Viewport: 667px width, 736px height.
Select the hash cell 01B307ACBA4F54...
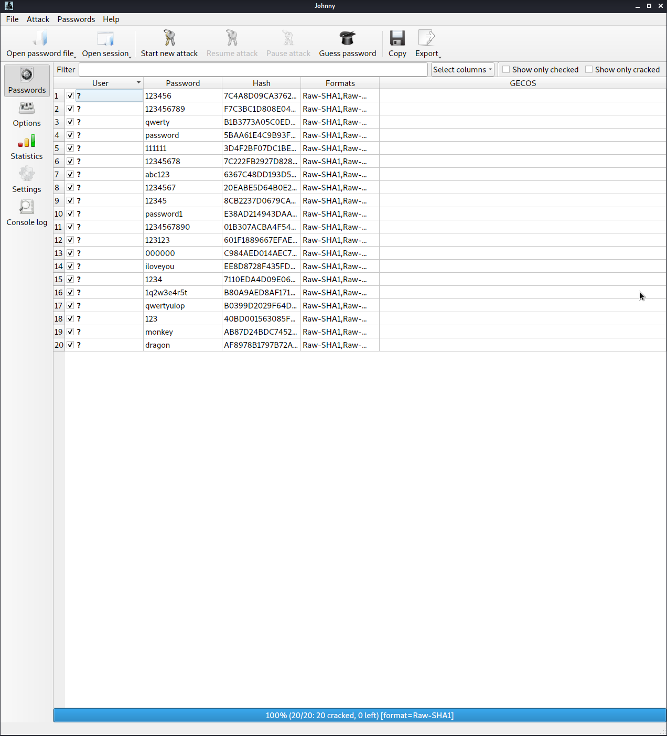[261, 227]
